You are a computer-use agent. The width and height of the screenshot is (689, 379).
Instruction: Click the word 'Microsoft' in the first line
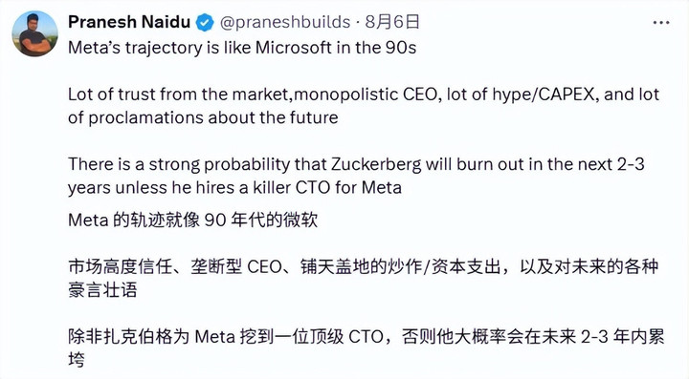tap(294, 48)
